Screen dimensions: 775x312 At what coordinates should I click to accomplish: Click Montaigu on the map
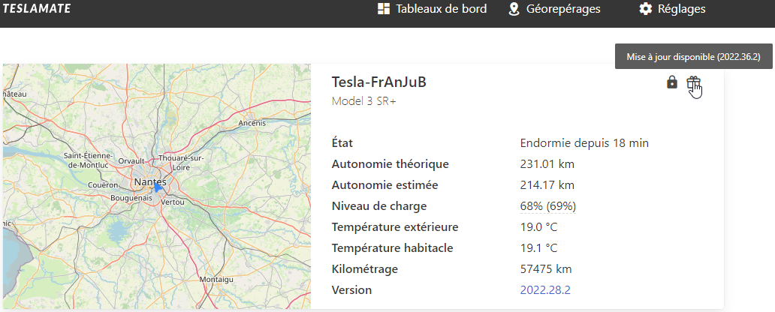click(216, 280)
